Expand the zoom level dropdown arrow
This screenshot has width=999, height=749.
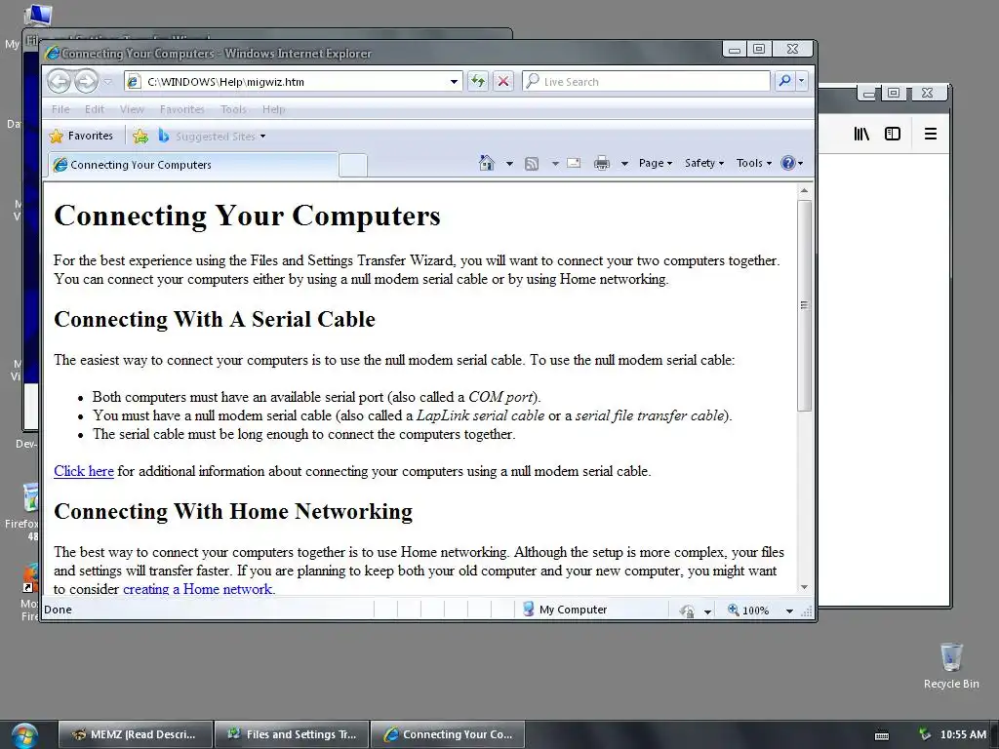[x=789, y=611]
